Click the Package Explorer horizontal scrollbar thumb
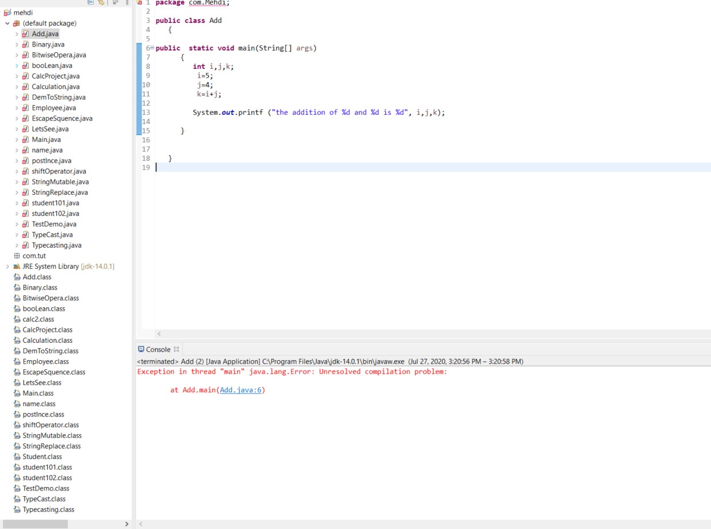 (x=35, y=524)
